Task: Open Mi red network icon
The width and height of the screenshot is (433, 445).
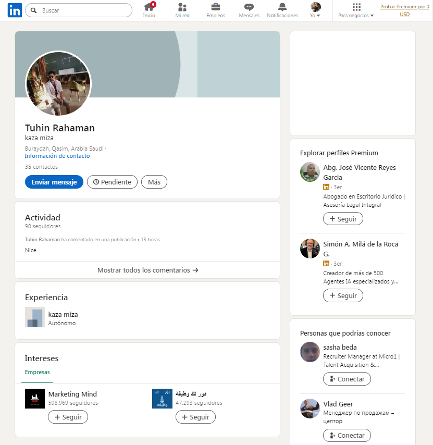Action: (x=182, y=7)
